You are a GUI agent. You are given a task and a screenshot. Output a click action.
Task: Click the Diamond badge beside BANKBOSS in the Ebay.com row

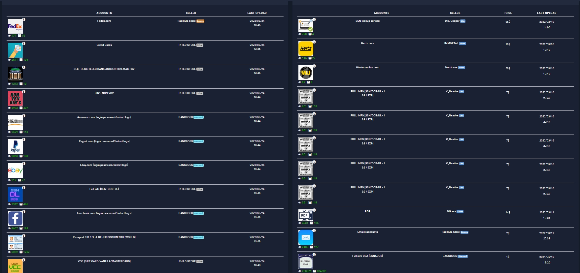[198, 165]
